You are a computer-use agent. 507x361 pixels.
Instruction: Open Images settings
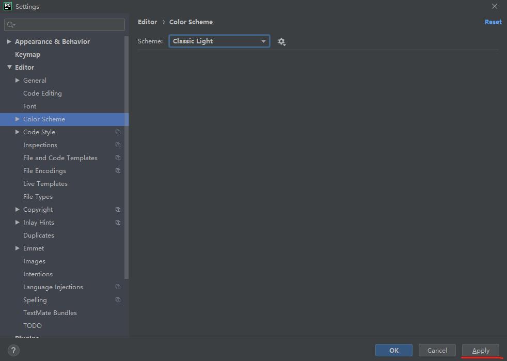(34, 261)
